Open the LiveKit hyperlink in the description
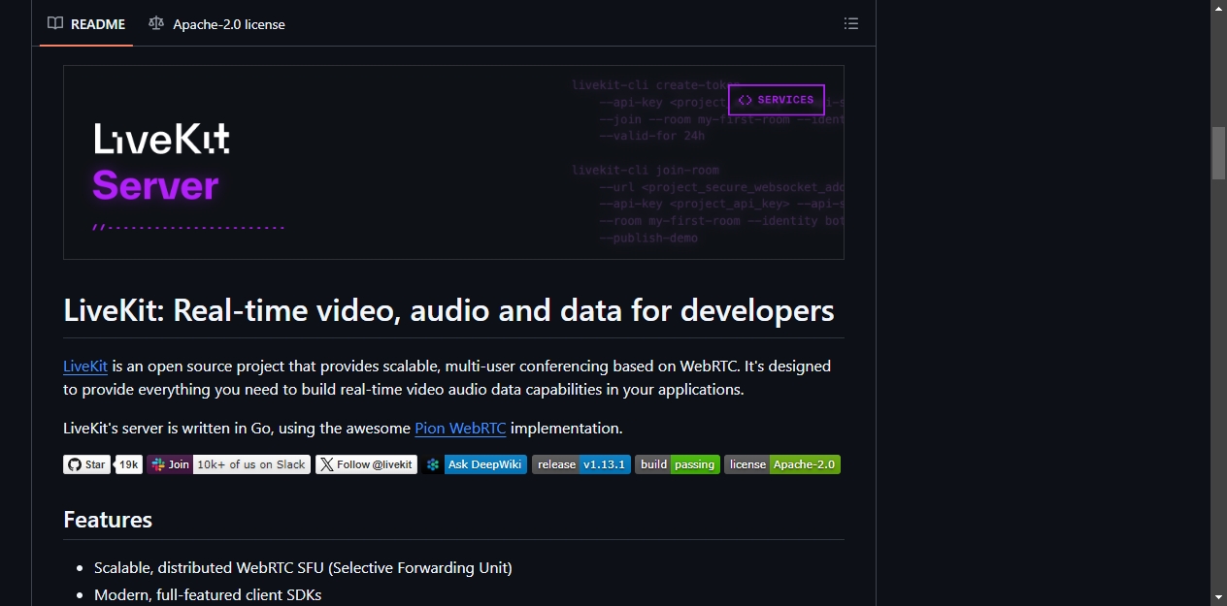This screenshot has width=1227, height=606. (85, 367)
